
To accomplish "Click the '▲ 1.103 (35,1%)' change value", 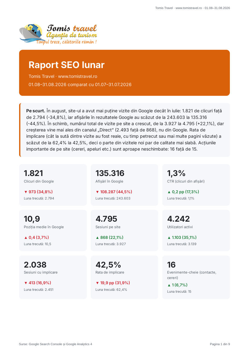I will [182, 237].
